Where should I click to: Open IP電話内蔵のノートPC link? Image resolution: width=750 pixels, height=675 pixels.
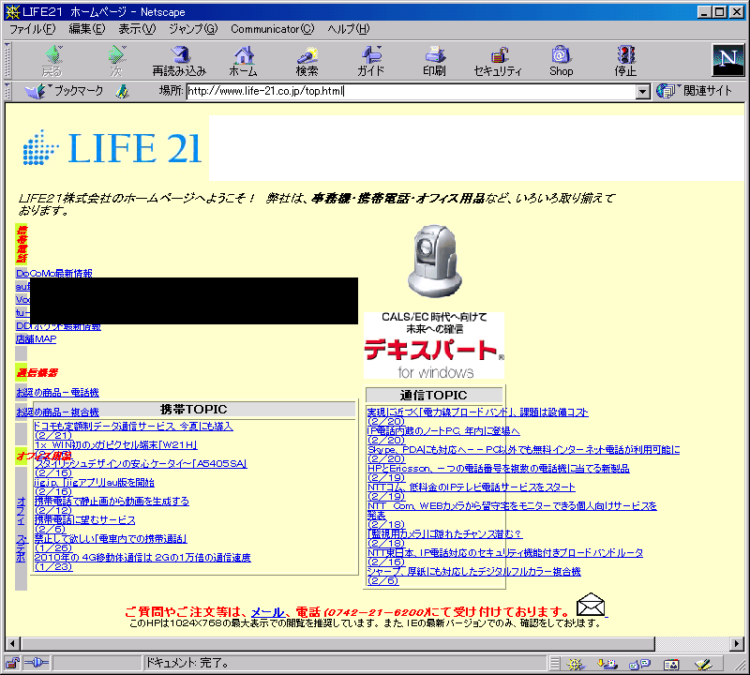(443, 430)
